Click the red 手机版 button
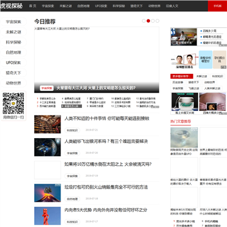 [218, 6]
